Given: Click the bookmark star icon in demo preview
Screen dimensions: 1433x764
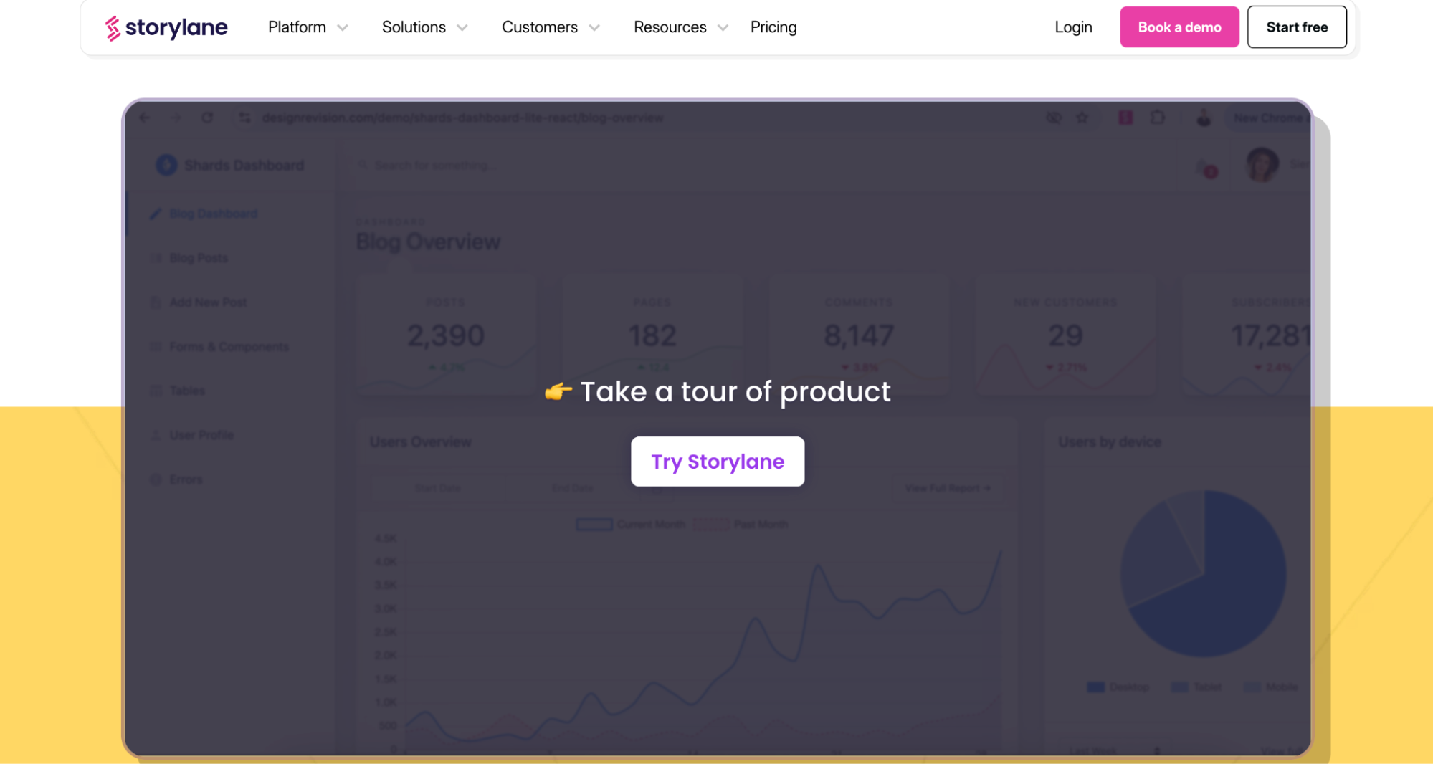Looking at the screenshot, I should [1082, 118].
